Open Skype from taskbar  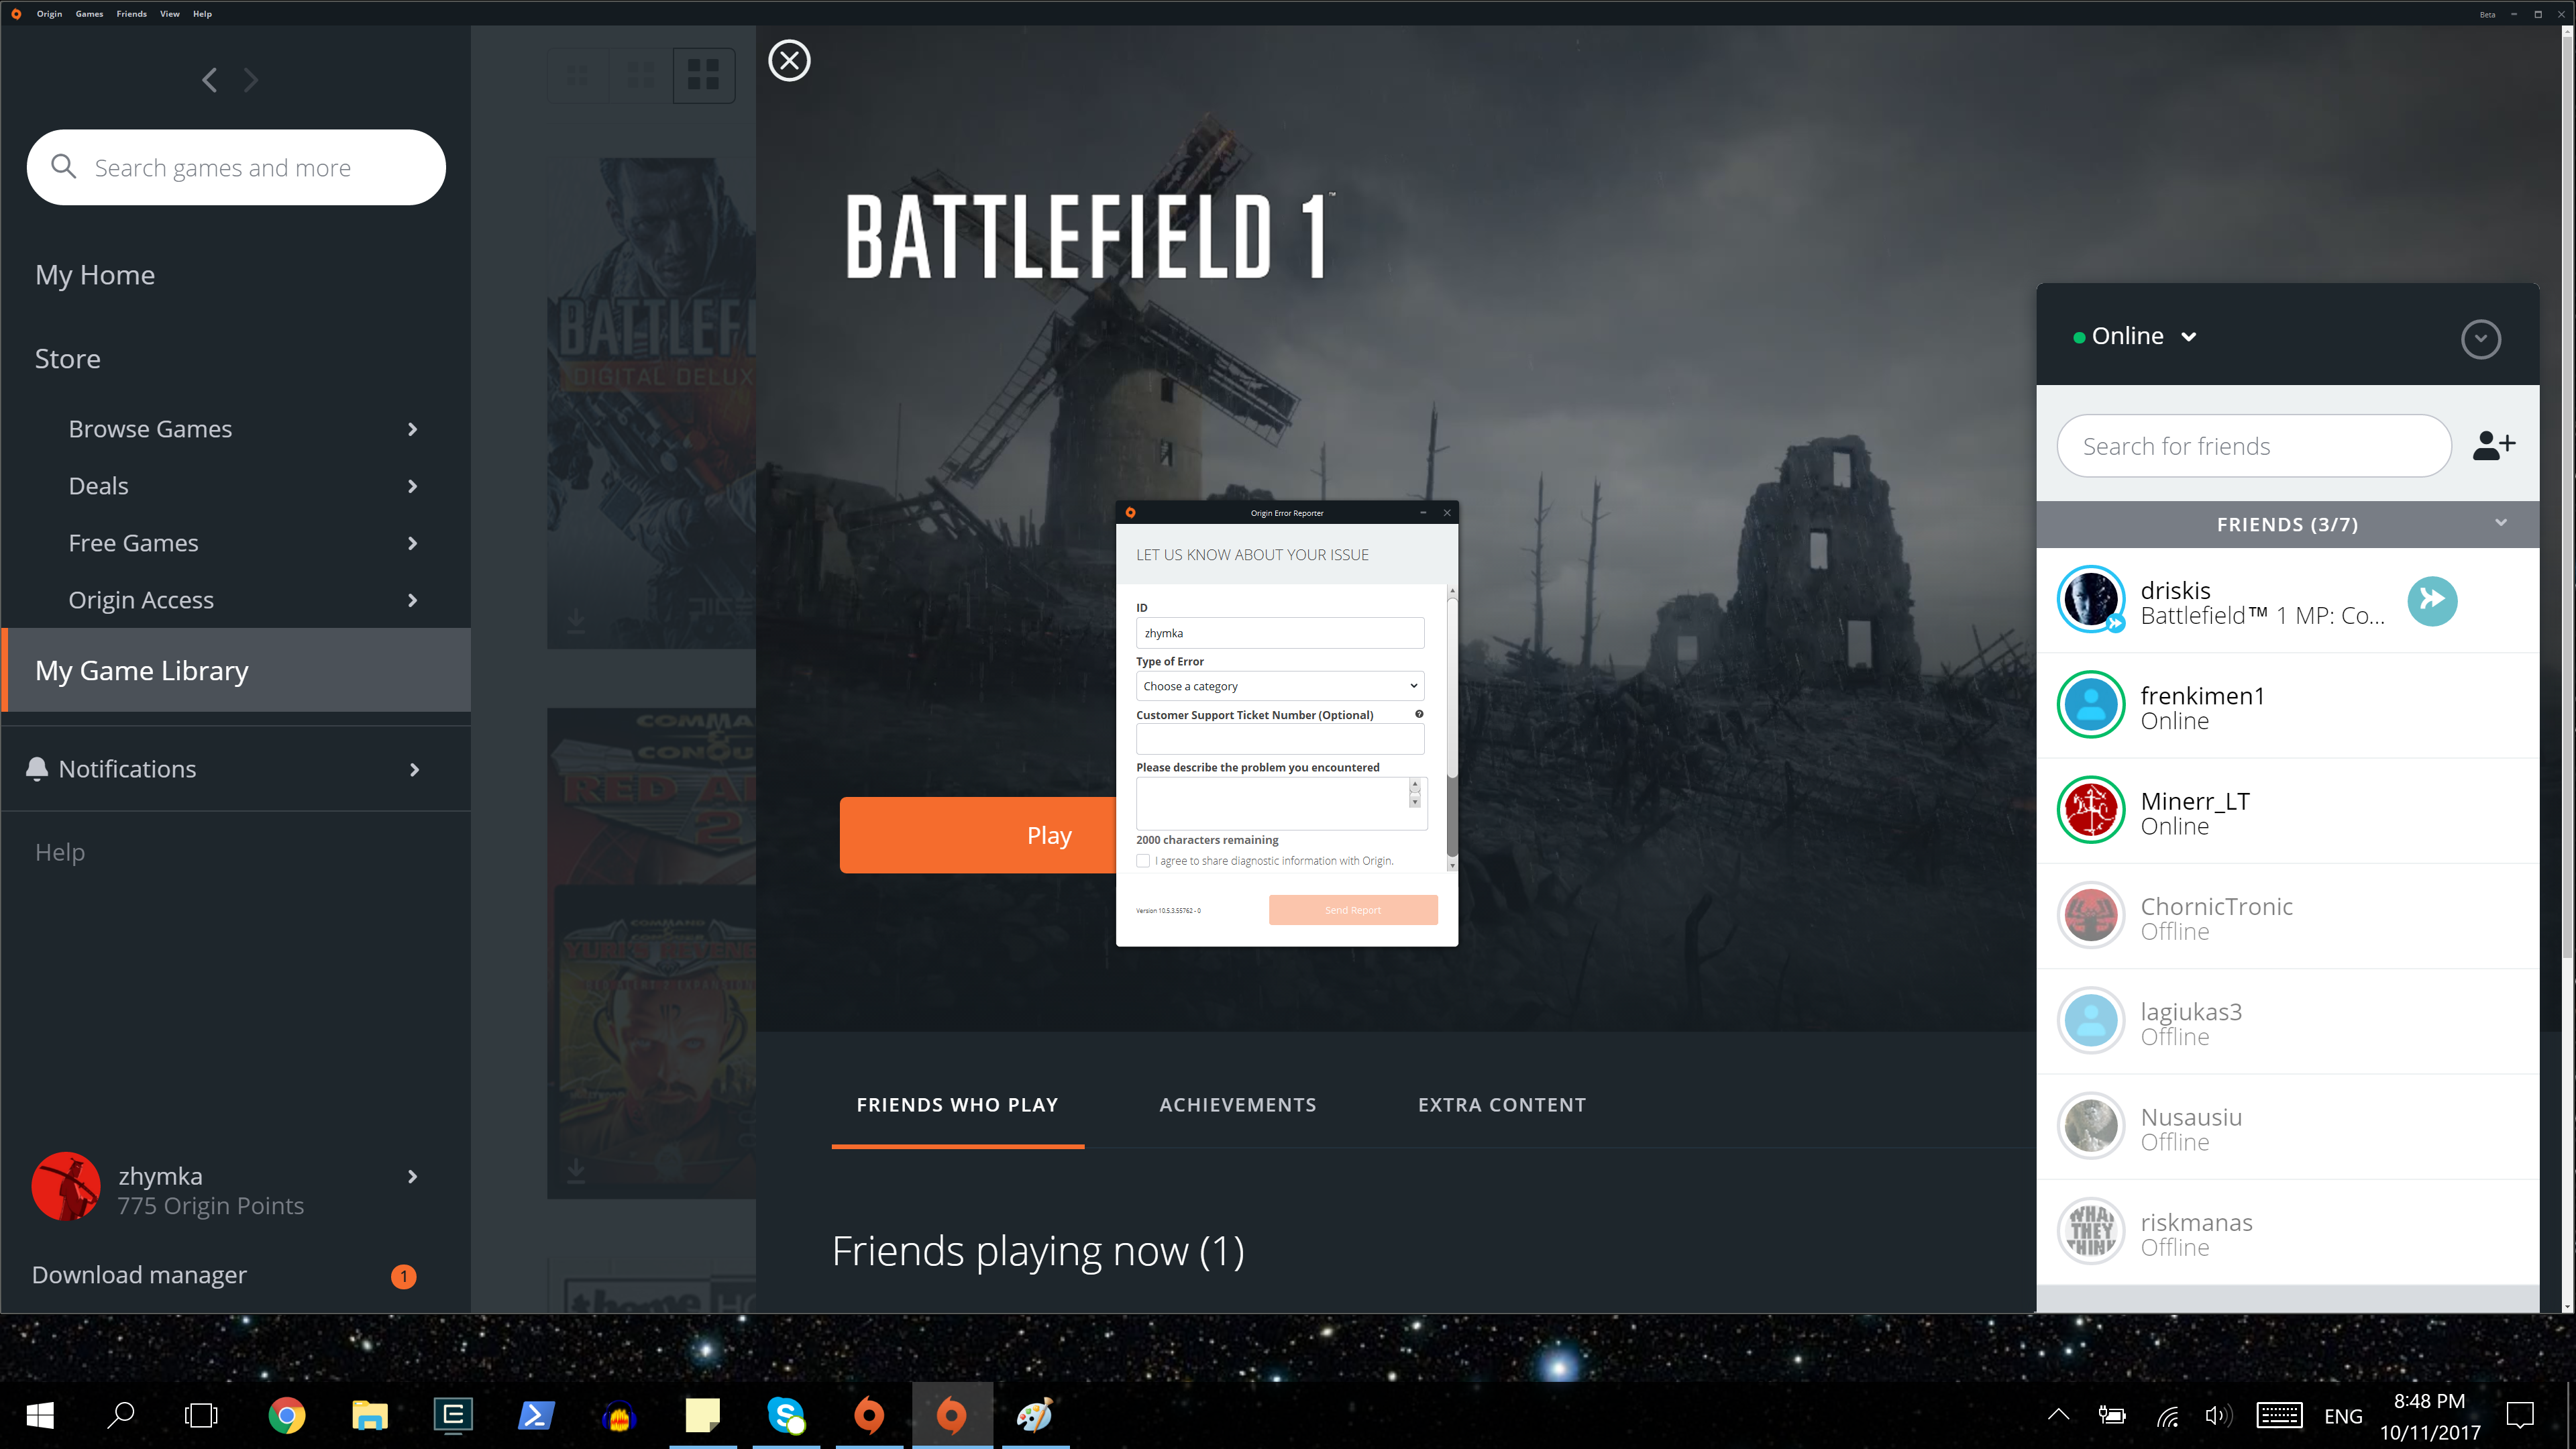coord(786,1415)
